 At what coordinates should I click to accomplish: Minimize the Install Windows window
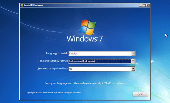point(140,5)
